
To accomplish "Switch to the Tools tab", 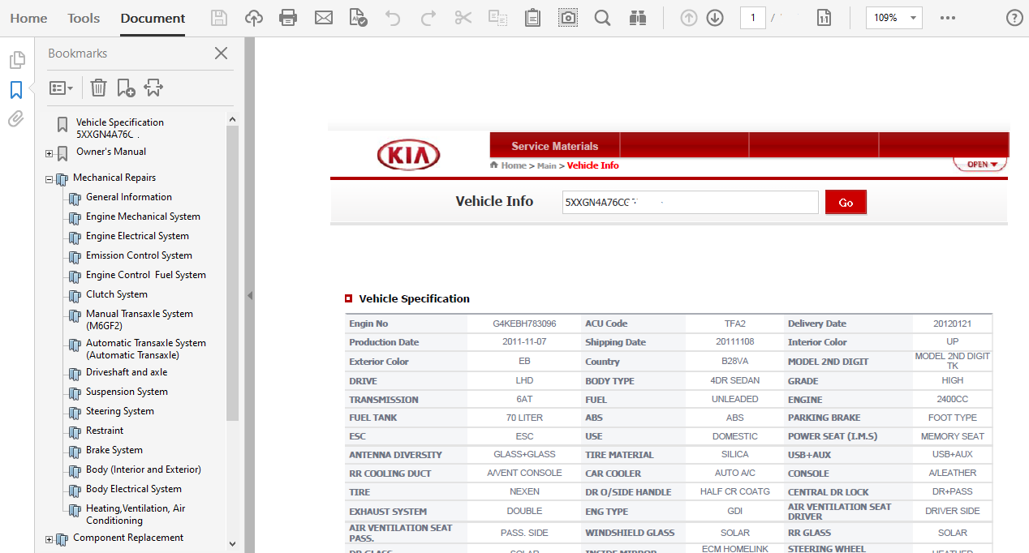I will point(84,18).
